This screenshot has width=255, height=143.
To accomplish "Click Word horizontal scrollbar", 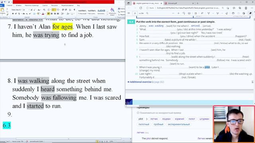I will pos(69,139).
